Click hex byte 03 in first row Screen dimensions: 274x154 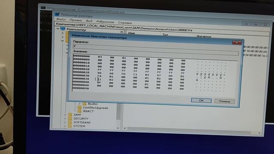click(100, 57)
